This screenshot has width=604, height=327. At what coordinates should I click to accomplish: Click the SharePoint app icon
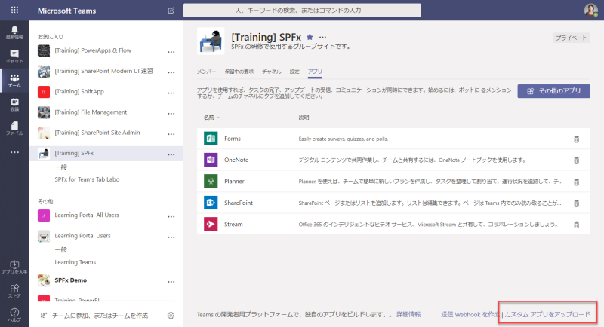(x=211, y=203)
